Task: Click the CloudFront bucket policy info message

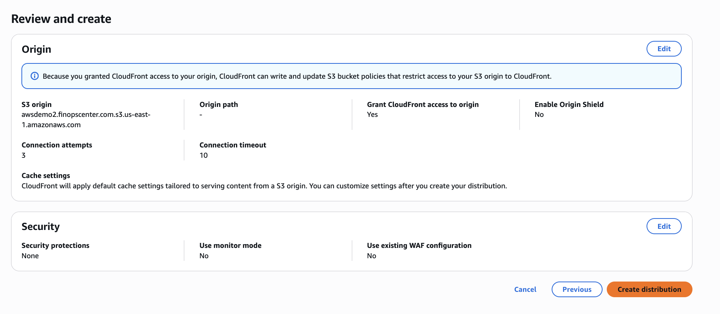Action: pyautogui.click(x=297, y=76)
